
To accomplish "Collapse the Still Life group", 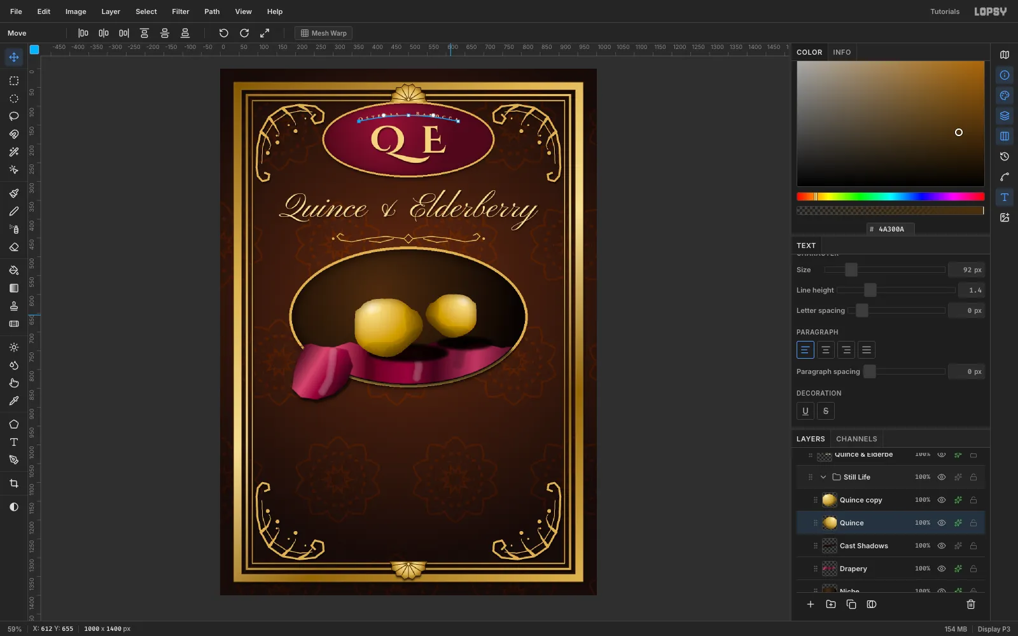I will pyautogui.click(x=823, y=477).
